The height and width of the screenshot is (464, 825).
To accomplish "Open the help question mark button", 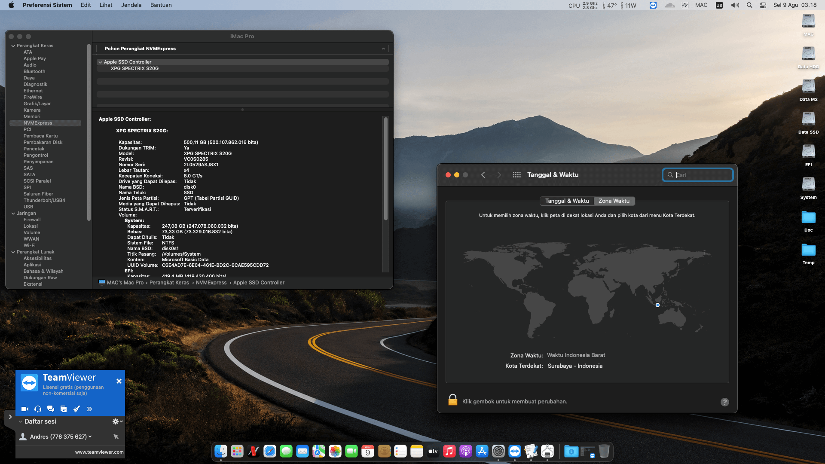I will tap(724, 402).
